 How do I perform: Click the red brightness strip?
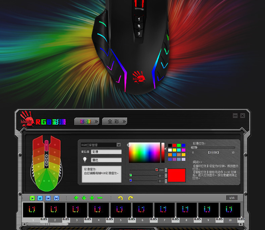(163, 153)
